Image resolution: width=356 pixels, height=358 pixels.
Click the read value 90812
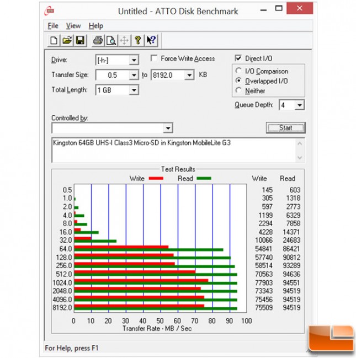click(x=291, y=257)
